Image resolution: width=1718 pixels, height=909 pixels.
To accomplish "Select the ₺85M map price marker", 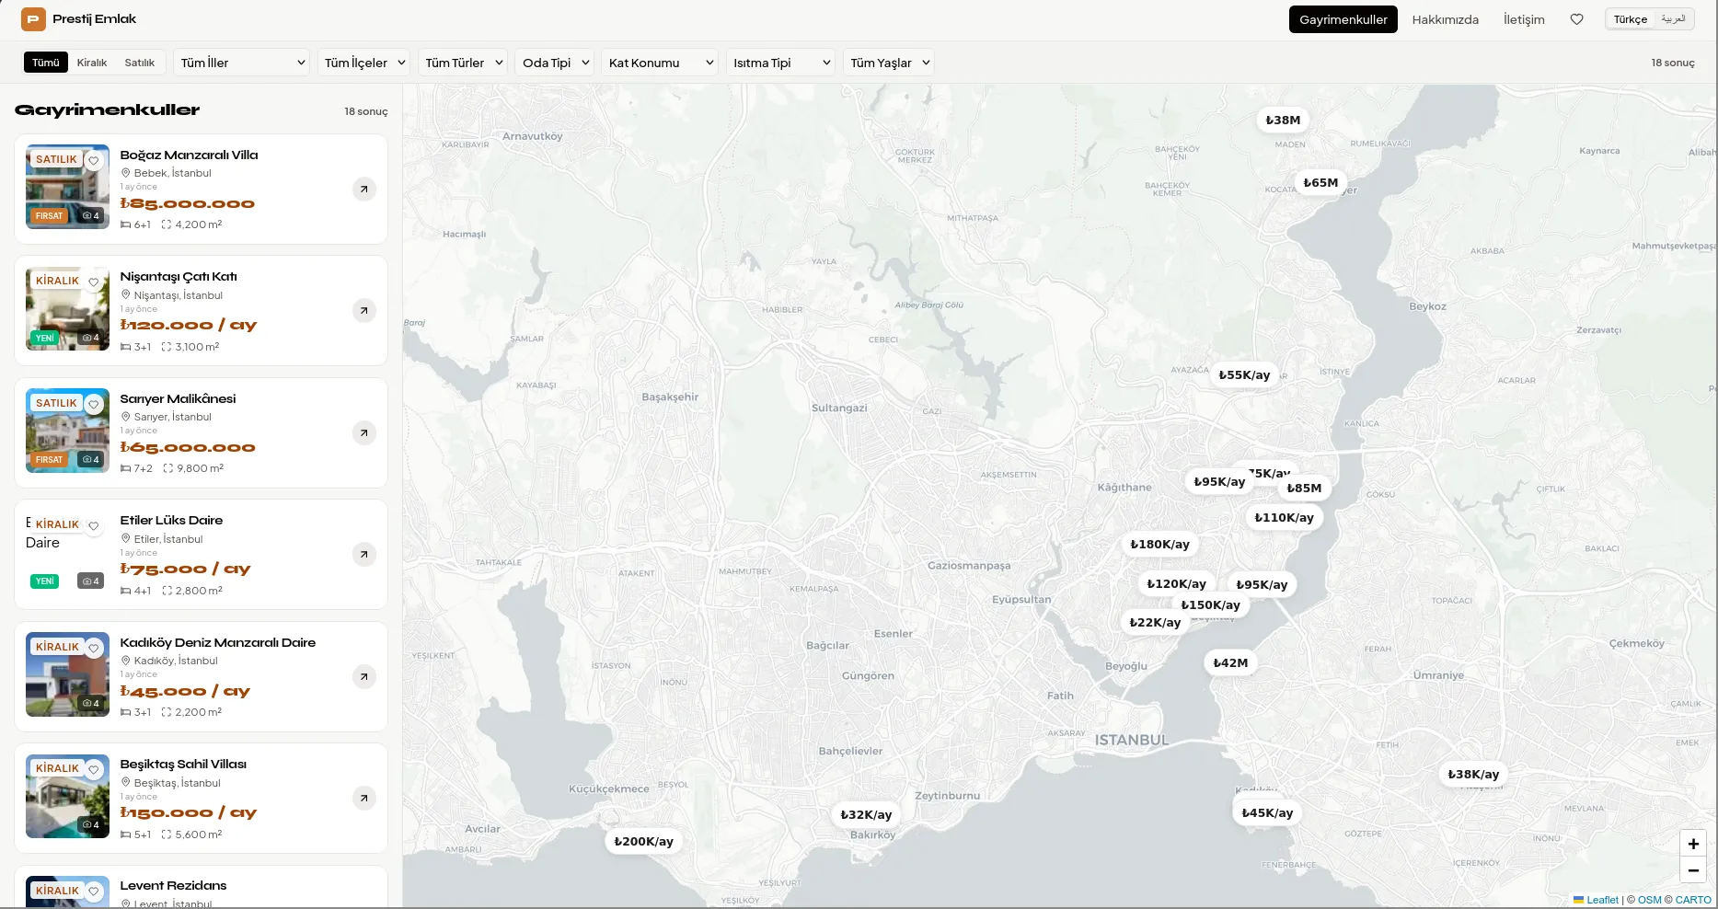I will coord(1304,488).
